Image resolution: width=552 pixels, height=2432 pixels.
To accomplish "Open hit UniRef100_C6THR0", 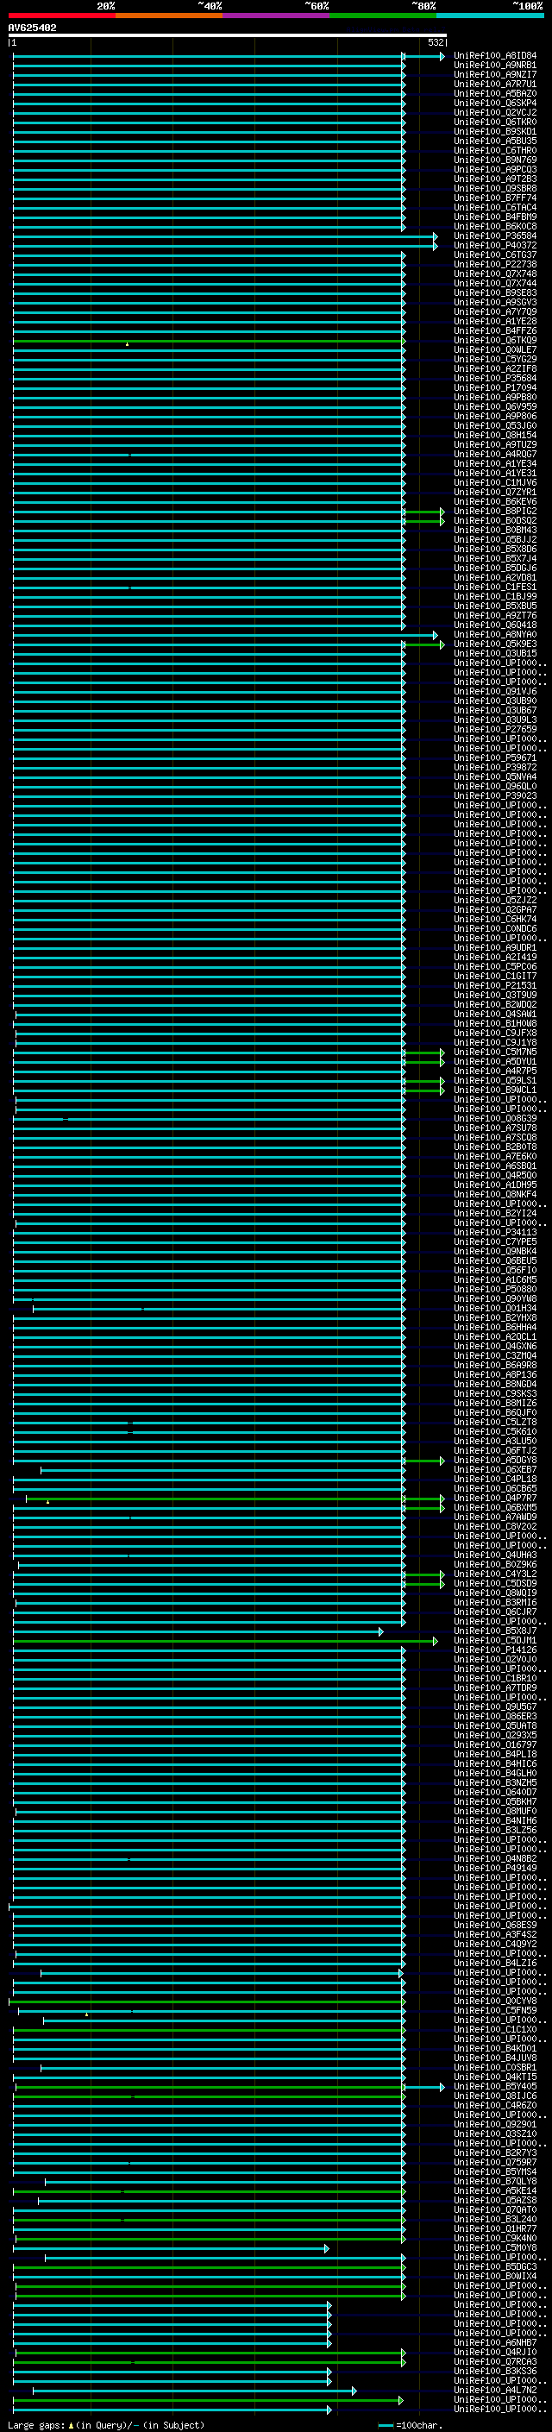I will click(x=494, y=150).
